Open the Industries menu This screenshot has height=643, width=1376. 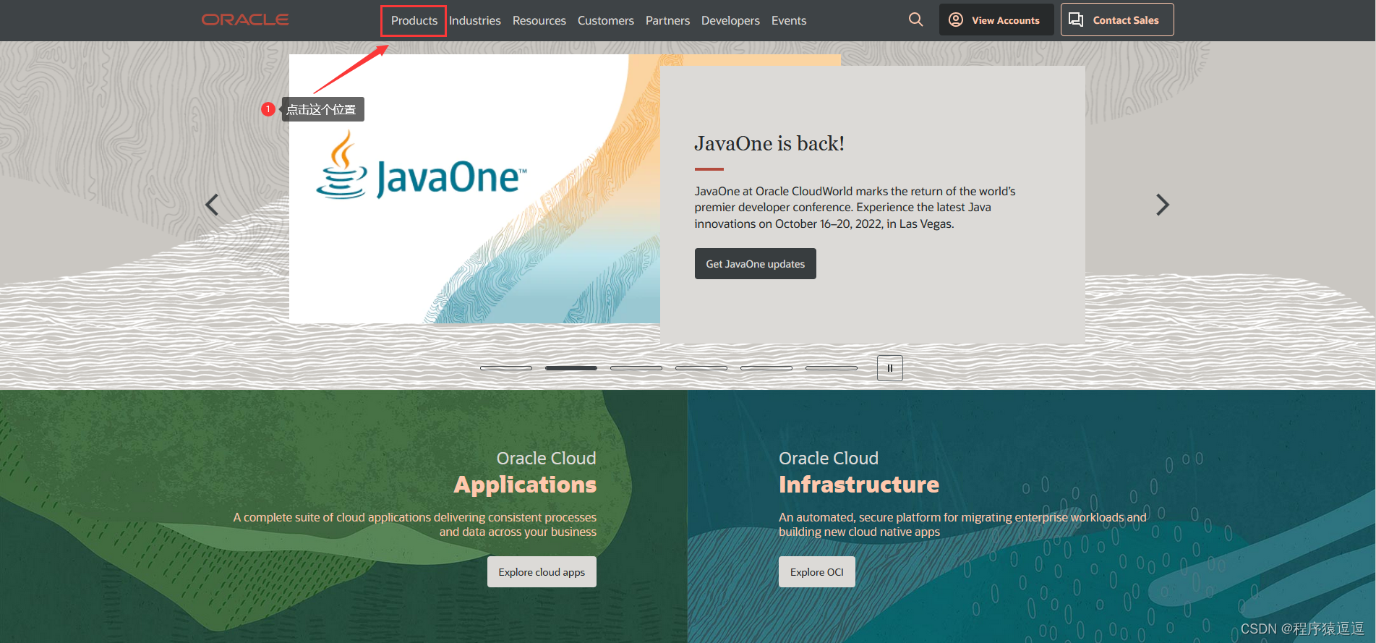[475, 20]
